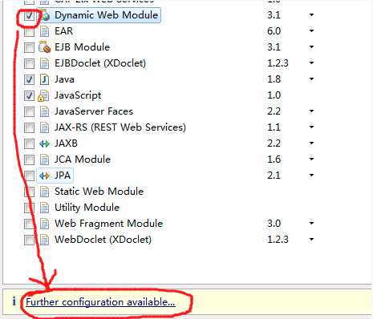Check the EJB Module checkbox
Viewport: 373px width, 319px height.
tap(29, 47)
